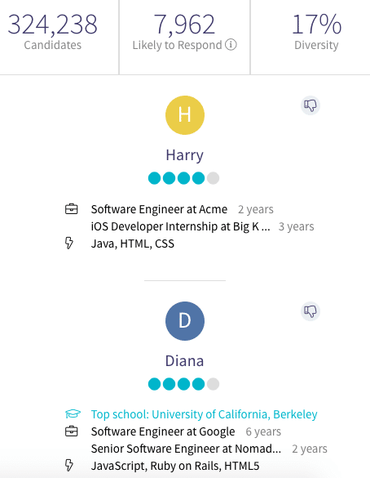Click Harry's match rating dots

[x=183, y=178]
